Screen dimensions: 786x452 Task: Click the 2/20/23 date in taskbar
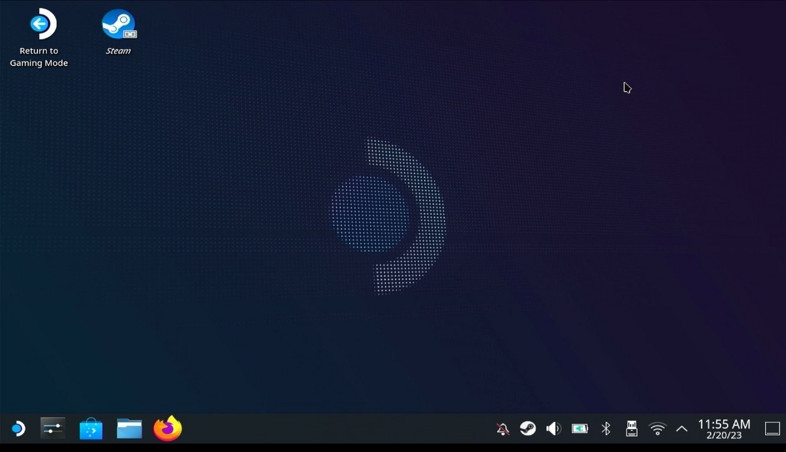724,436
